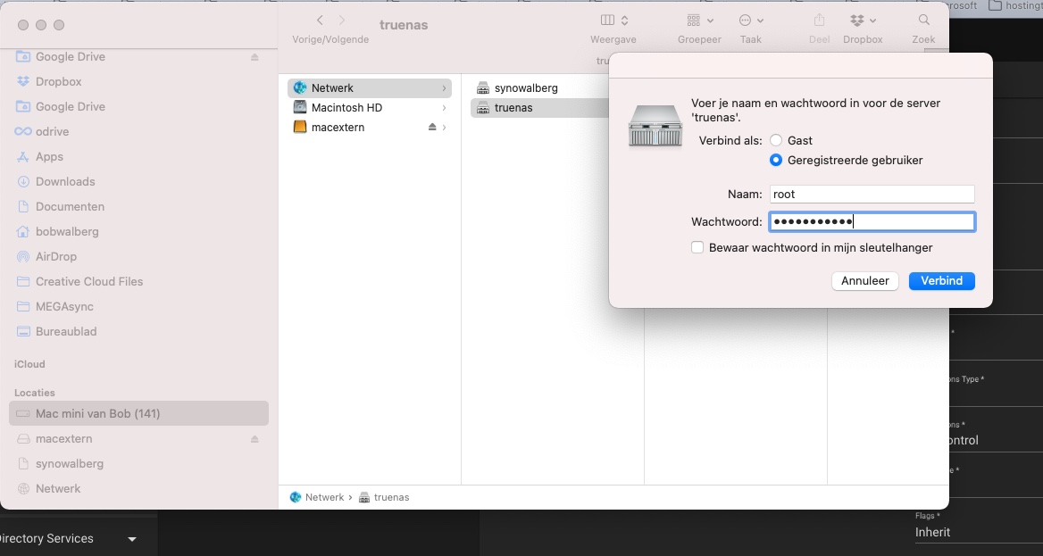Open MEGAsync in the sidebar

tap(64, 307)
